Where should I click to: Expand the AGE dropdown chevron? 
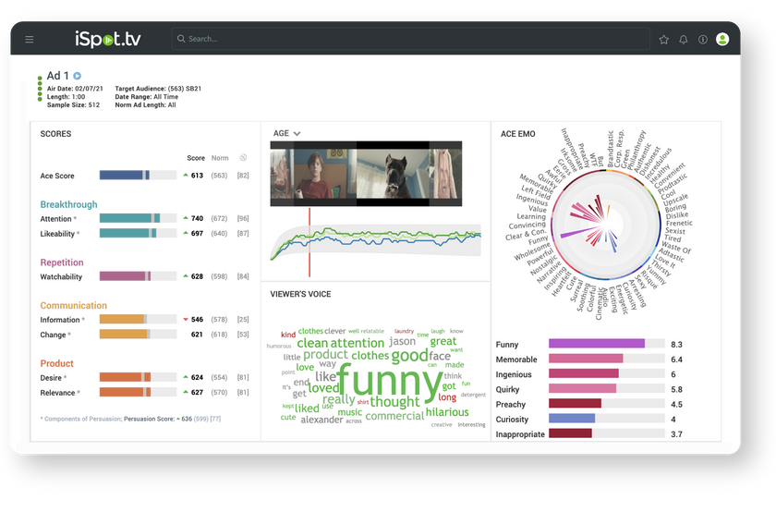(x=297, y=134)
